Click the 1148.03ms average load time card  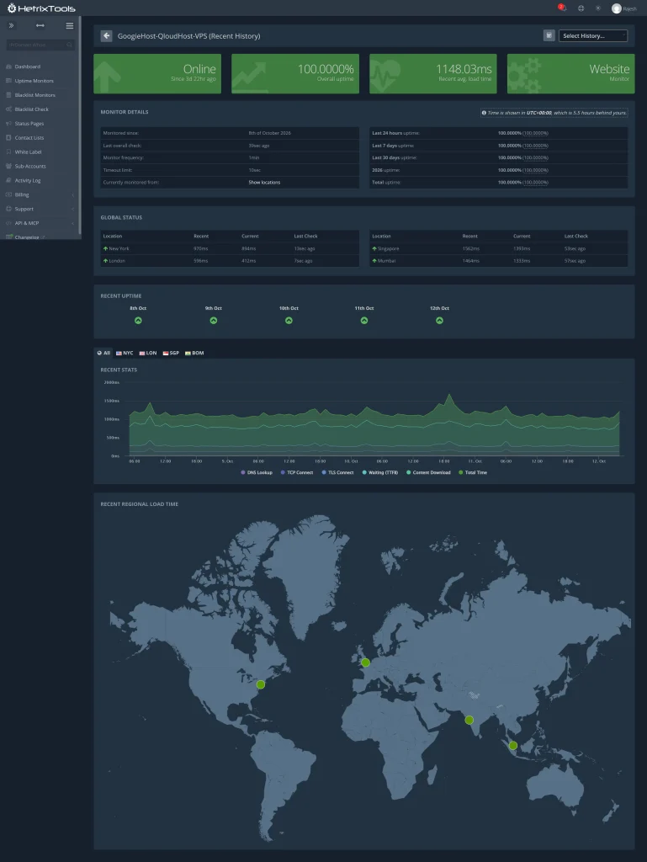click(432, 74)
